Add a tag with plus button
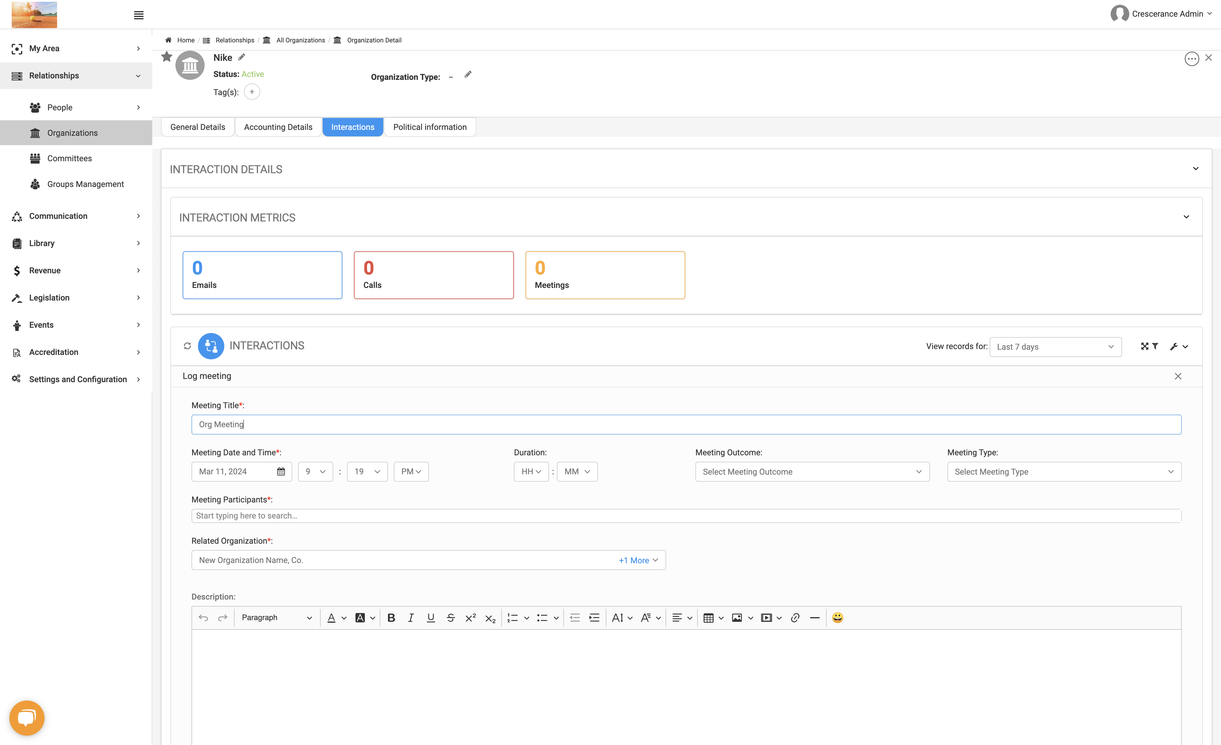Viewport: 1221px width, 745px height. (252, 92)
